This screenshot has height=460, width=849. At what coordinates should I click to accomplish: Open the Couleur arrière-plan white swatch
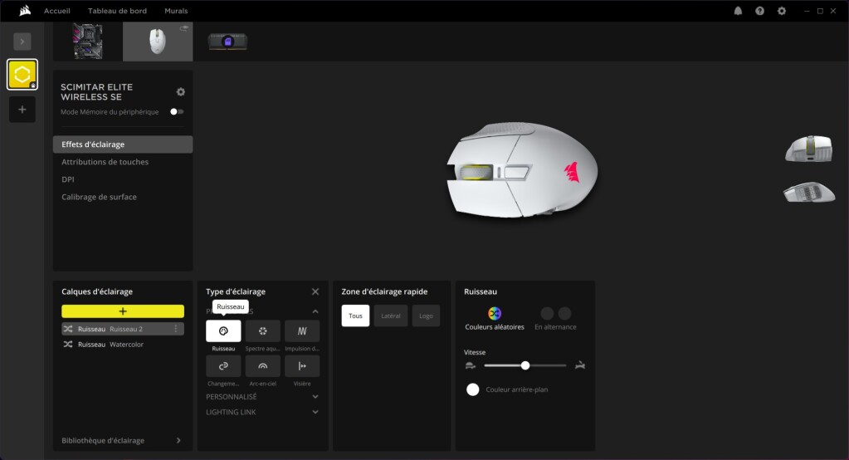tap(473, 389)
